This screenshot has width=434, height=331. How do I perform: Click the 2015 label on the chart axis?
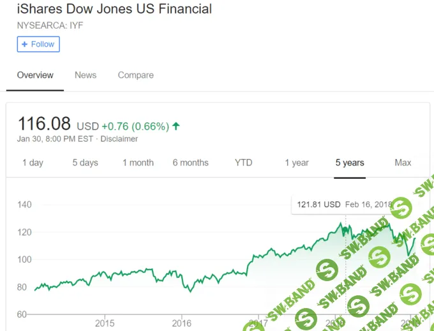(105, 322)
